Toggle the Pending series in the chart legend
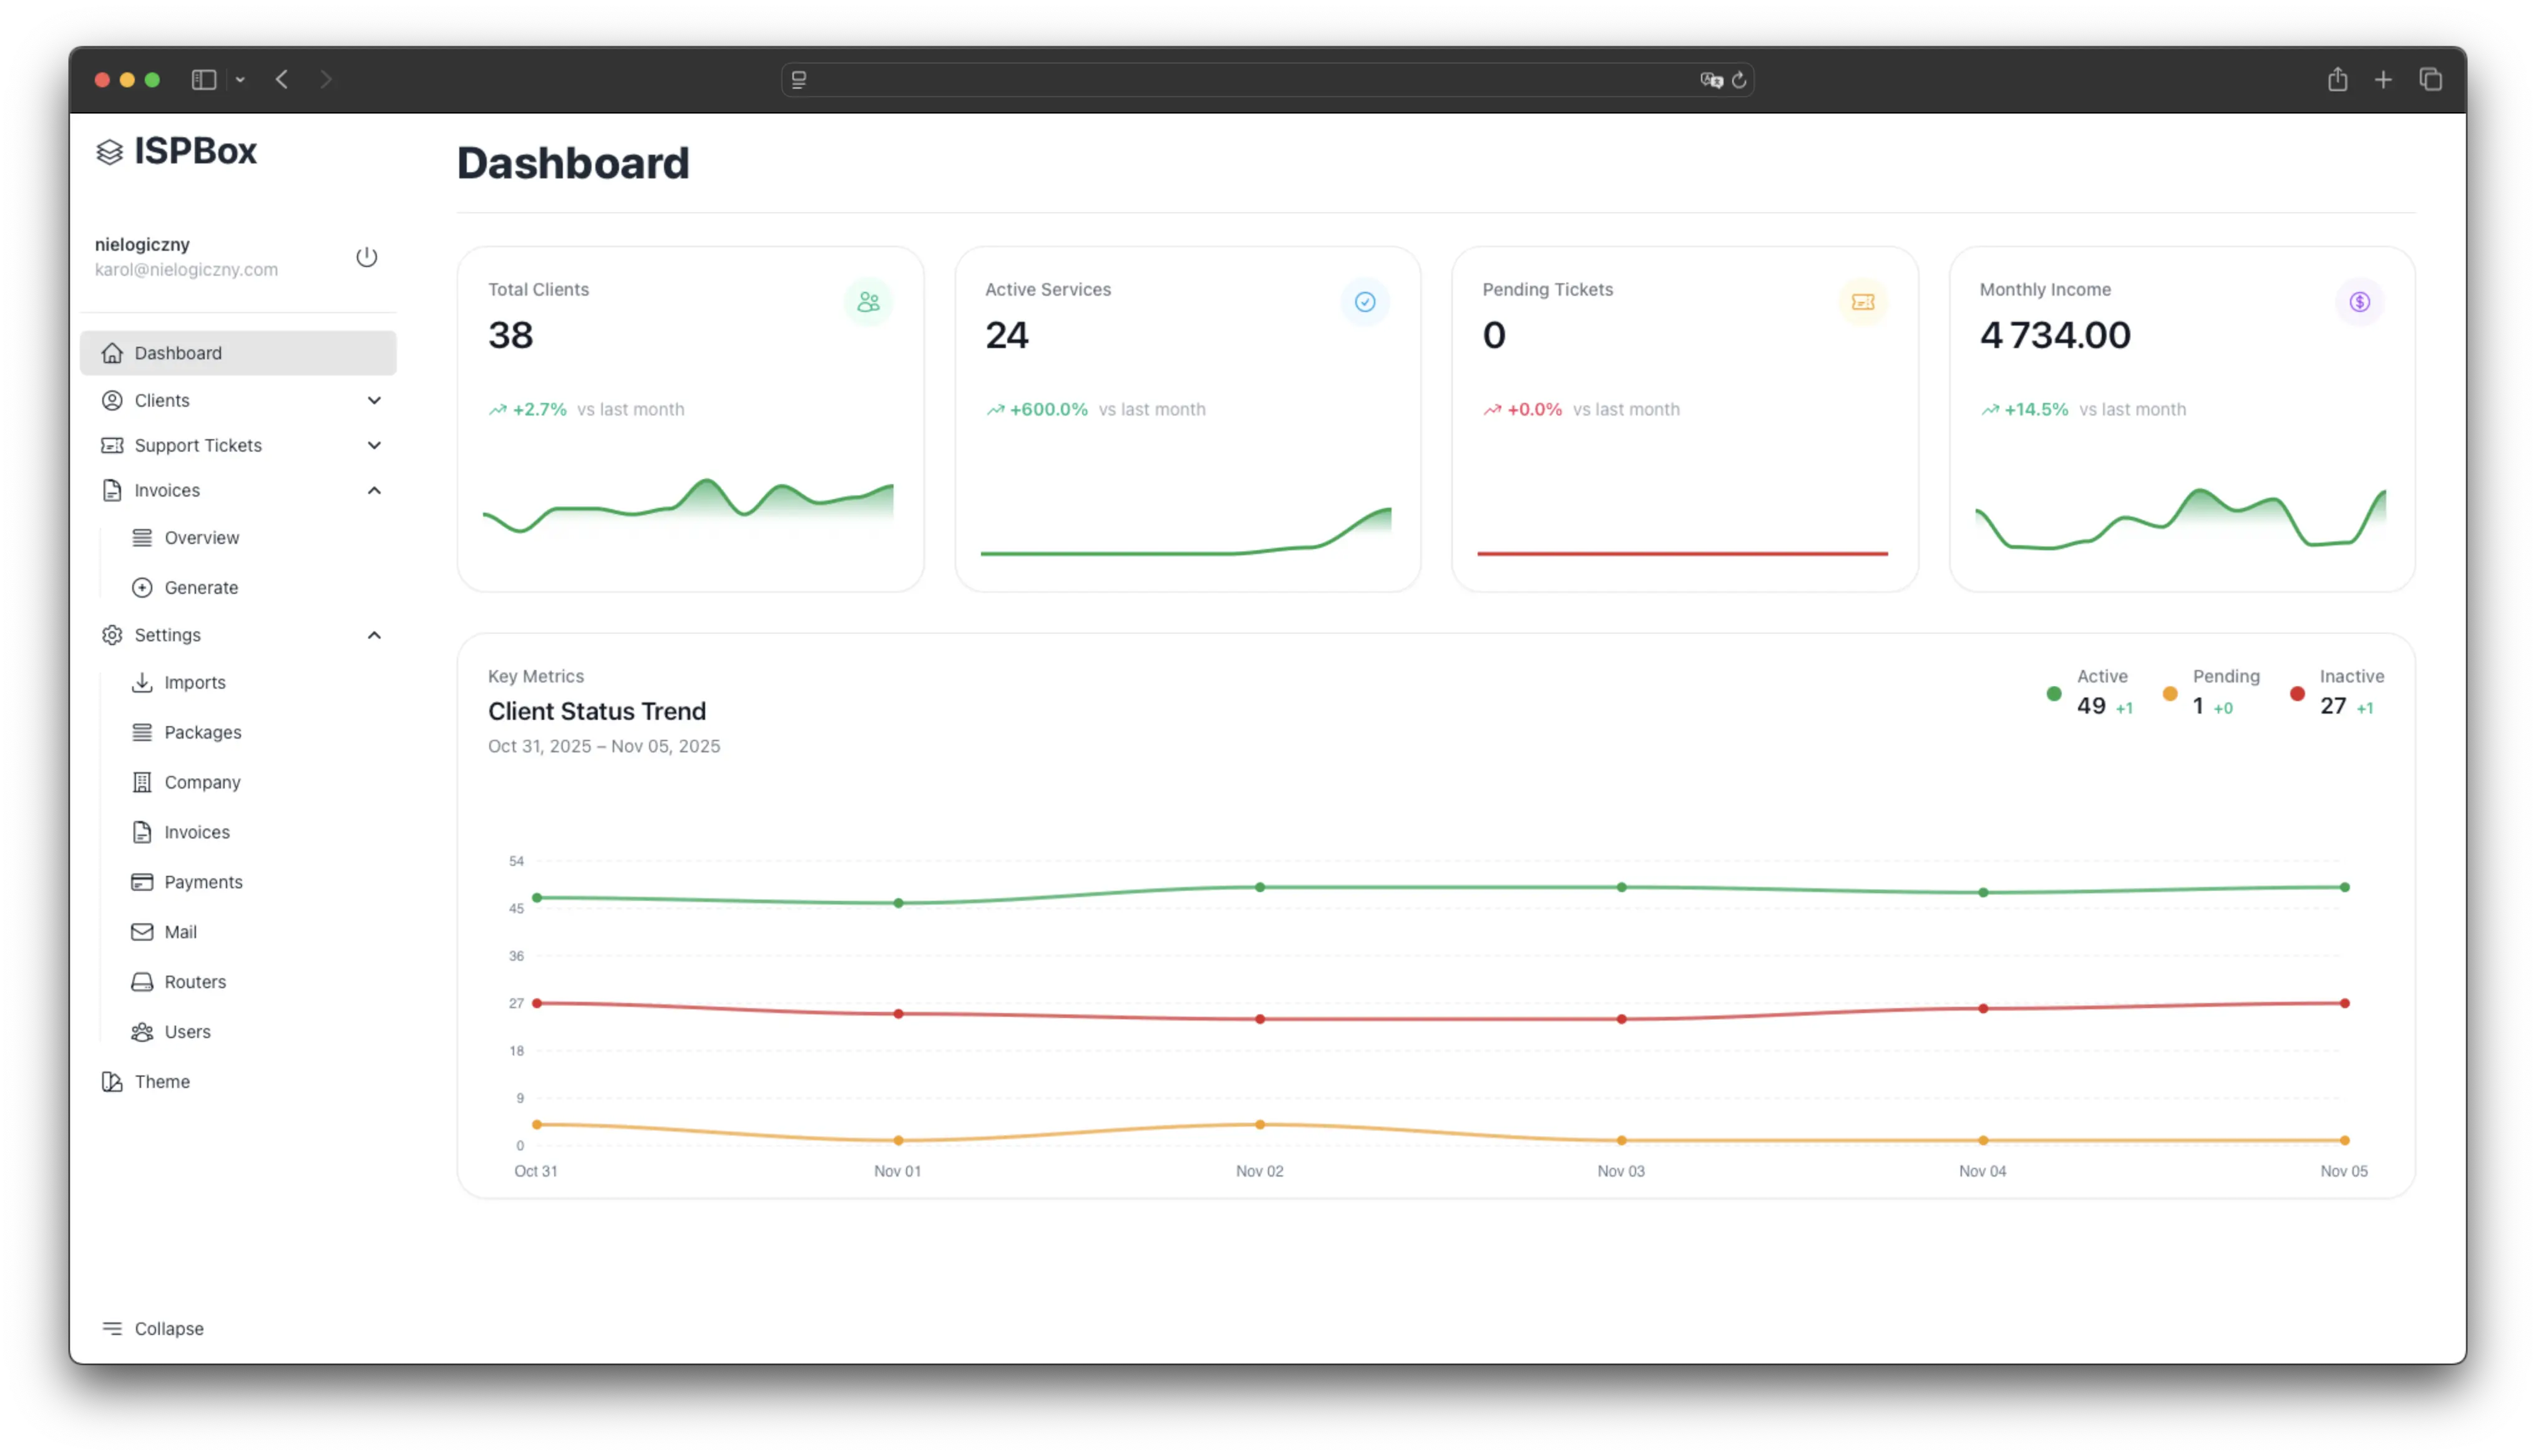Viewport: 2536px width, 1456px height. coord(2210,692)
